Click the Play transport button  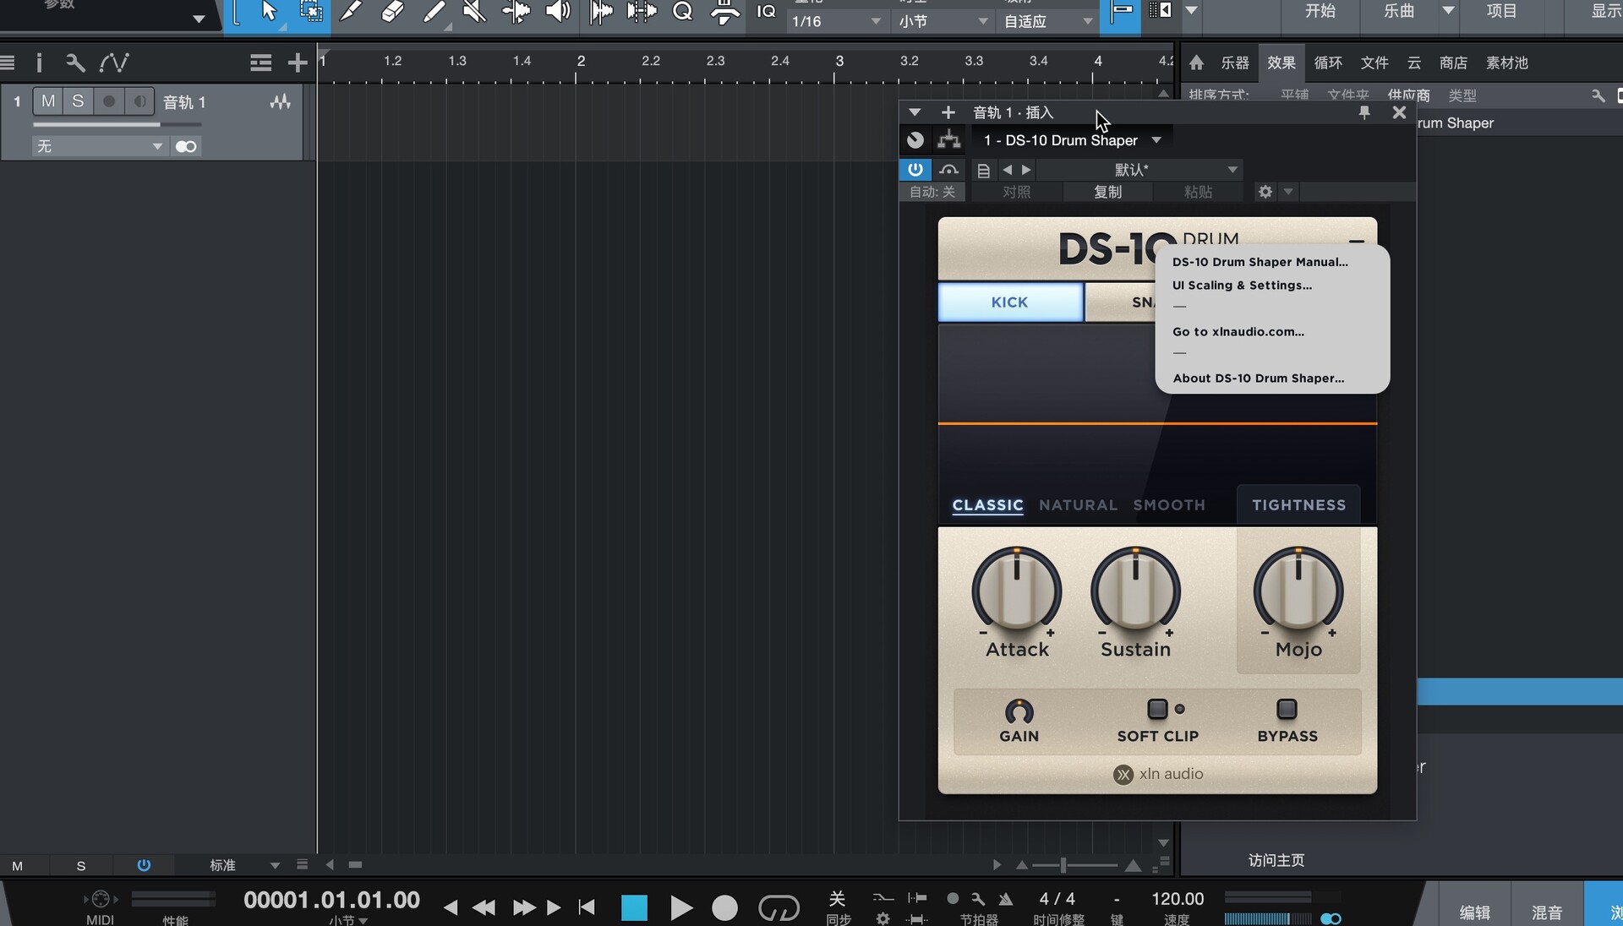[681, 908]
